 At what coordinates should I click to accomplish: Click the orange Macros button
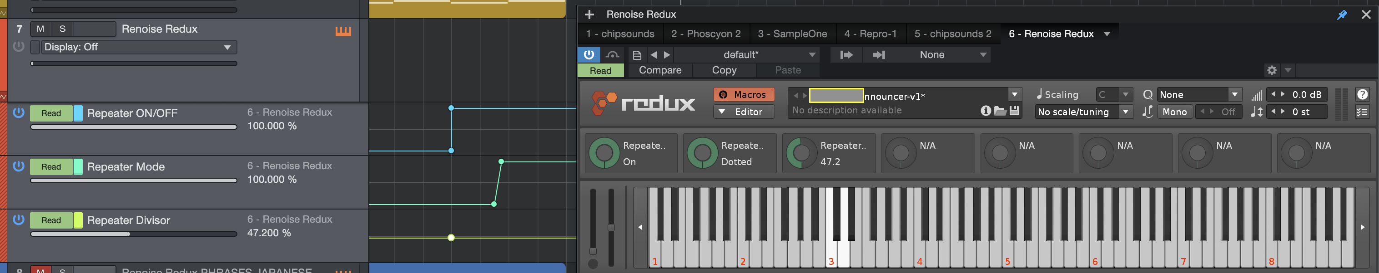tap(744, 95)
